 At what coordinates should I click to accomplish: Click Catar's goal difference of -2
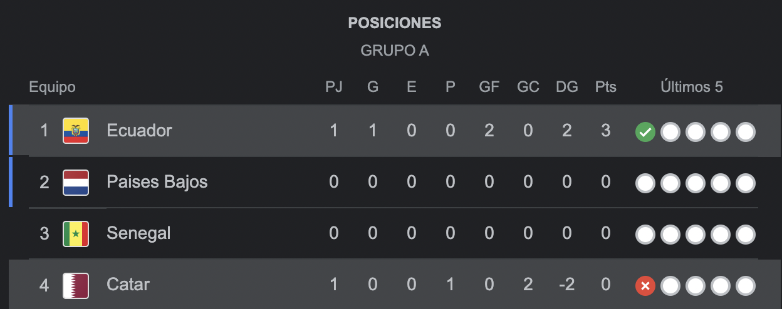click(x=566, y=285)
